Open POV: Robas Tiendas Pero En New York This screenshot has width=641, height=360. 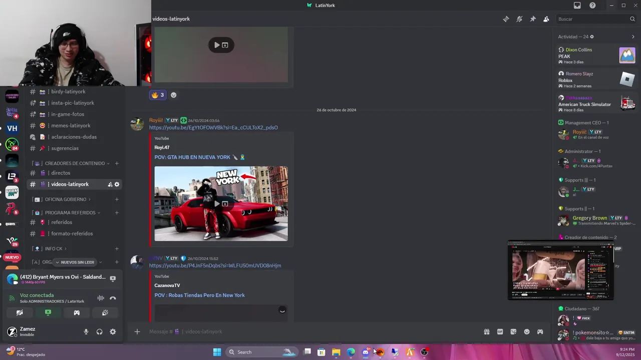(199, 295)
